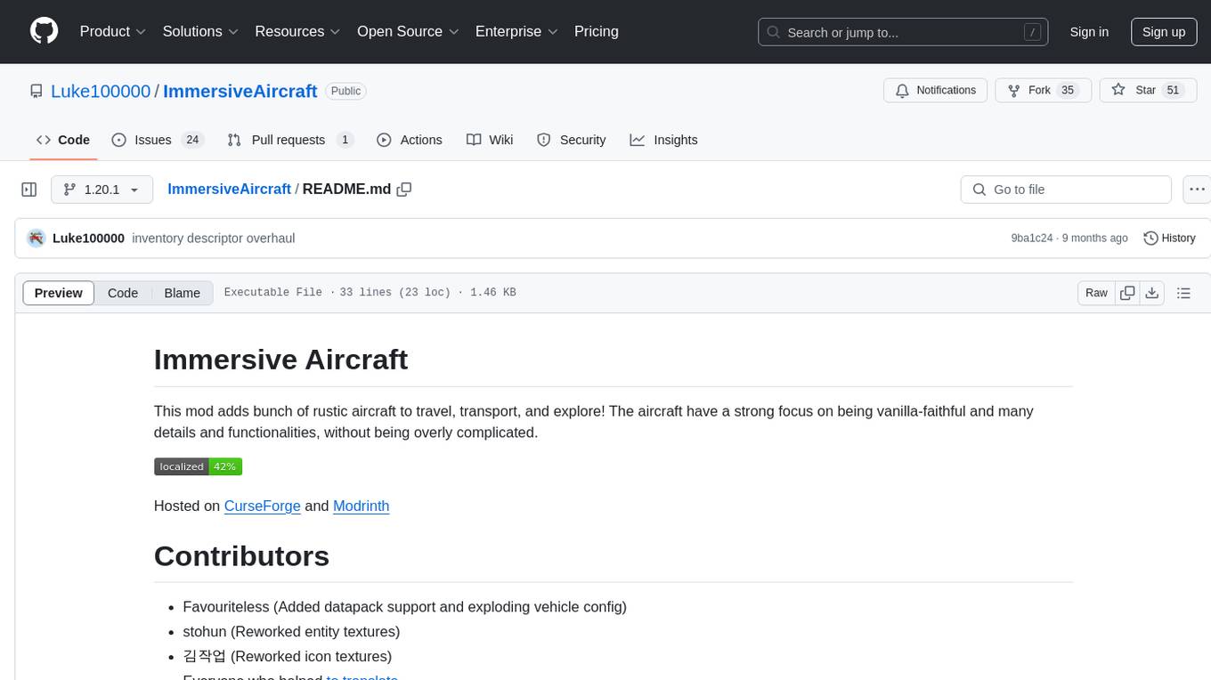Viewport: 1211px width, 680px height.
Task: Open the Luke100000 user profile link
Action: [101, 91]
